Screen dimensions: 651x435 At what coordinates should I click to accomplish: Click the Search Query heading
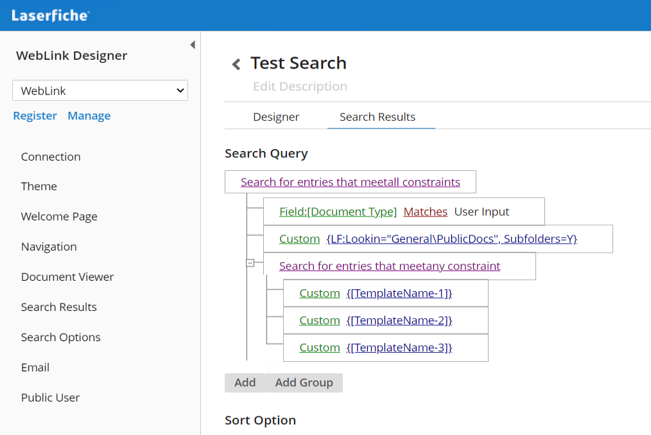pos(266,154)
